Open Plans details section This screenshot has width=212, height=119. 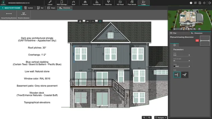[x=132, y=3]
